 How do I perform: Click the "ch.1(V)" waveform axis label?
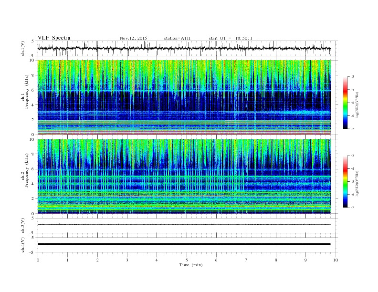point(23,48)
